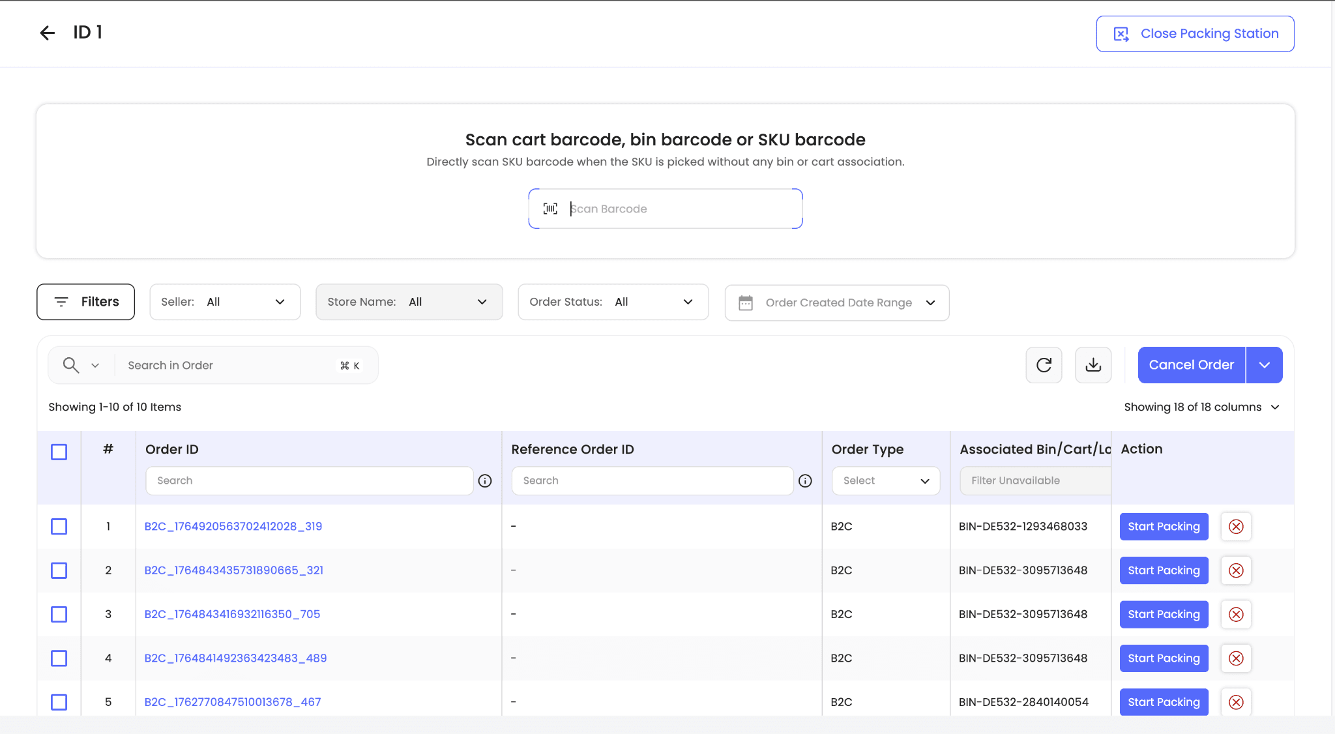The height and width of the screenshot is (734, 1335).
Task: Check the checkbox for row 4
Action: 59,658
